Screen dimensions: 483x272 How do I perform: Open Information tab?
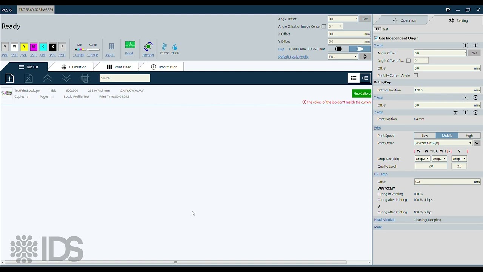(164, 67)
